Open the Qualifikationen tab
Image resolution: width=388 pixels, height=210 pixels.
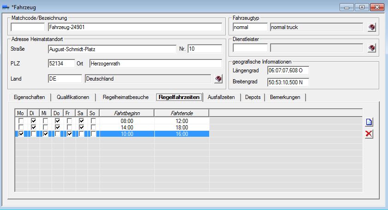pos(73,97)
